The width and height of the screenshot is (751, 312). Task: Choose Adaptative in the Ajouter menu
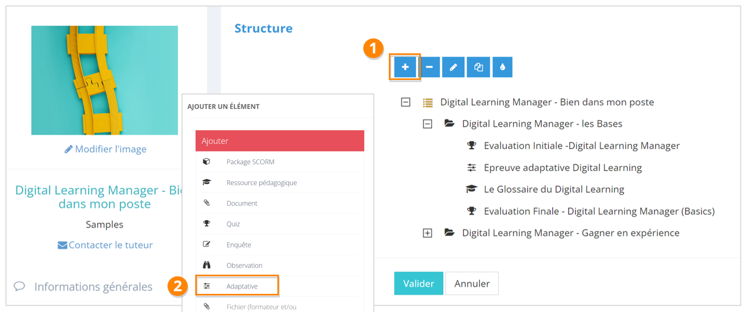click(x=242, y=286)
